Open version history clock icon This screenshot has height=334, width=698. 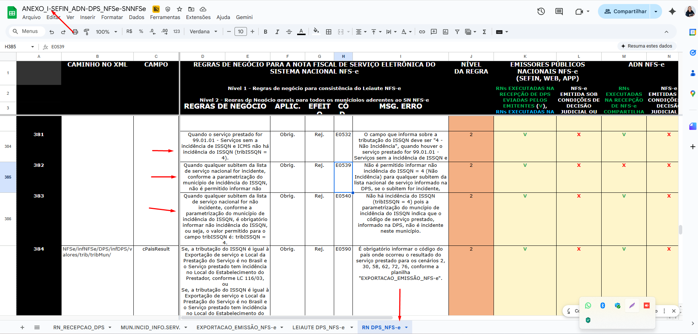coord(541,11)
